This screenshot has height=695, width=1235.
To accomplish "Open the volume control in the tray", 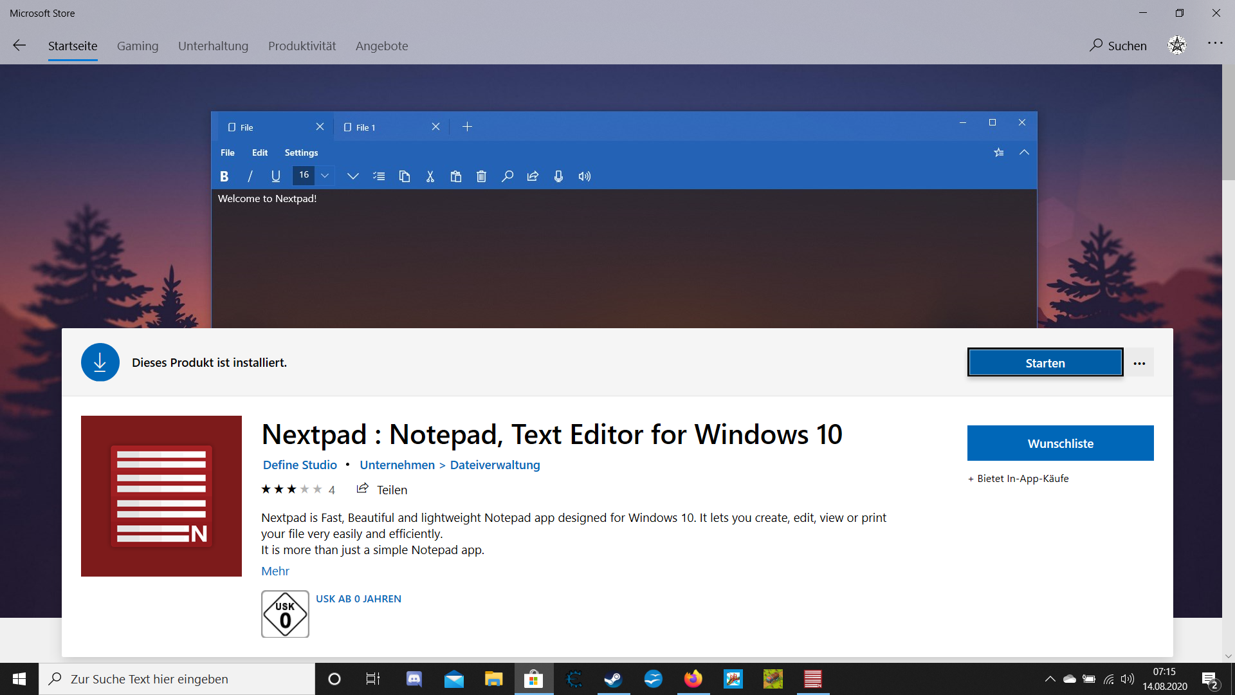I will click(x=1128, y=679).
